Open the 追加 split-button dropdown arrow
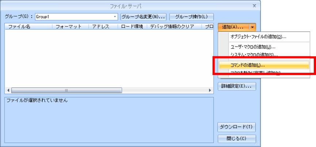Screen dimensions: 316x147 point(253,27)
